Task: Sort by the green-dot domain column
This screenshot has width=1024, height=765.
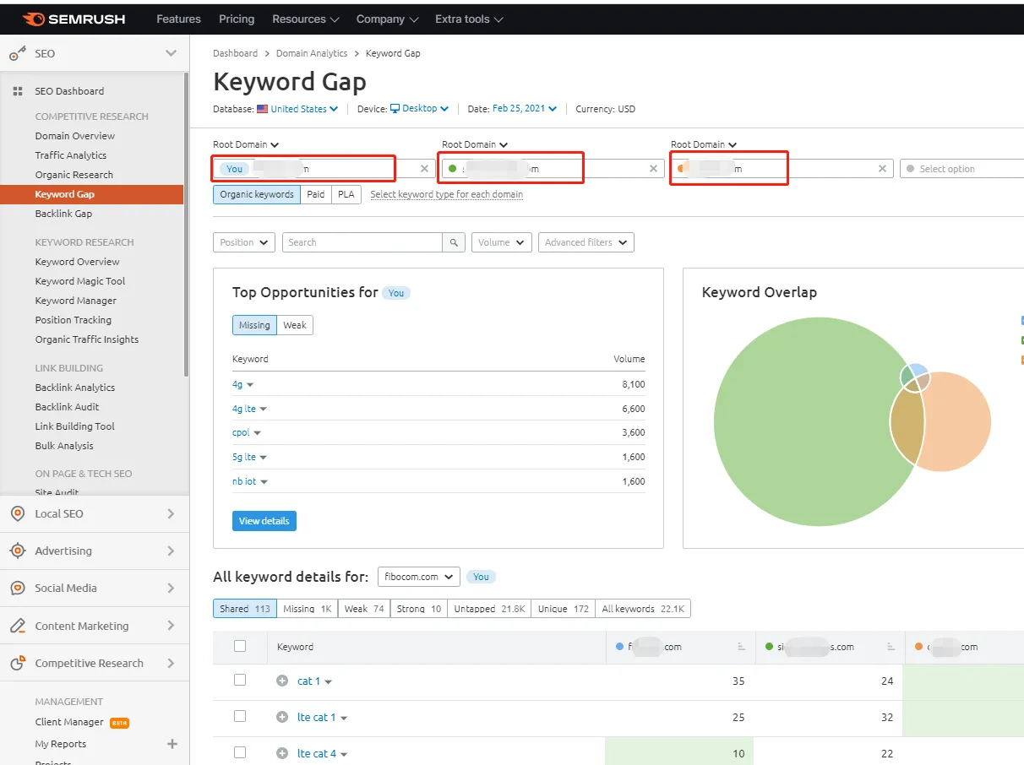Action: point(891,647)
